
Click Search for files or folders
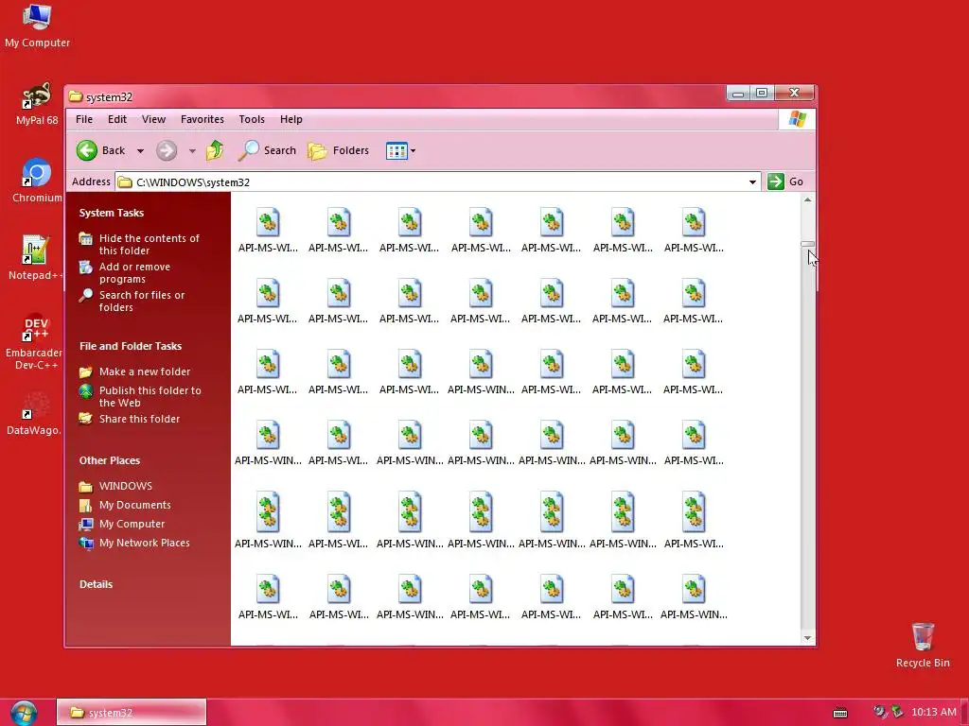point(142,301)
